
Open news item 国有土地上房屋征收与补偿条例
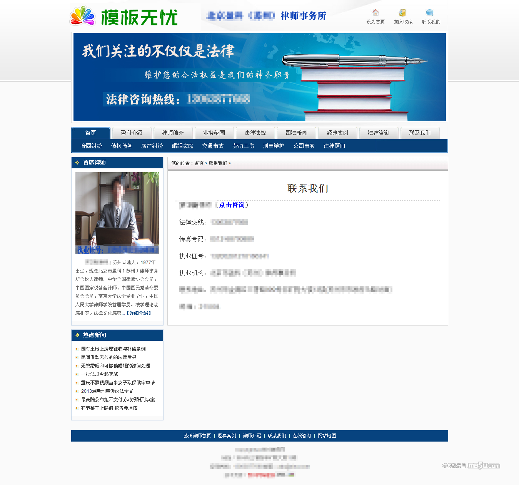click(x=113, y=349)
